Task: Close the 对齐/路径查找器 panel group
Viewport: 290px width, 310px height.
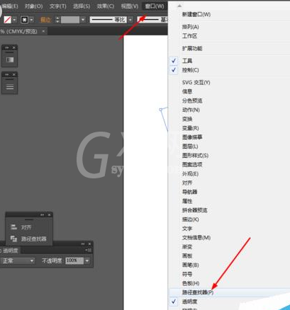Action: (49, 215)
